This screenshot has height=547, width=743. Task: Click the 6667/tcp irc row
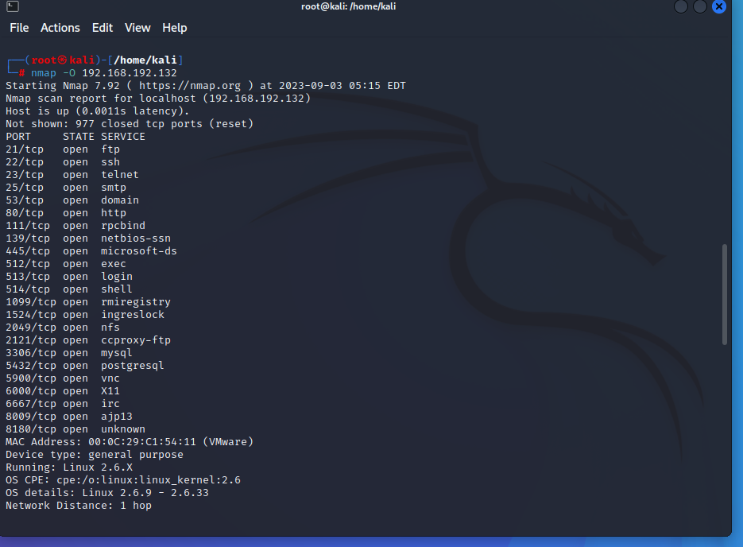(63, 404)
